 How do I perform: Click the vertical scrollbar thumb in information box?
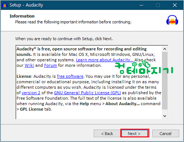tap(165, 81)
